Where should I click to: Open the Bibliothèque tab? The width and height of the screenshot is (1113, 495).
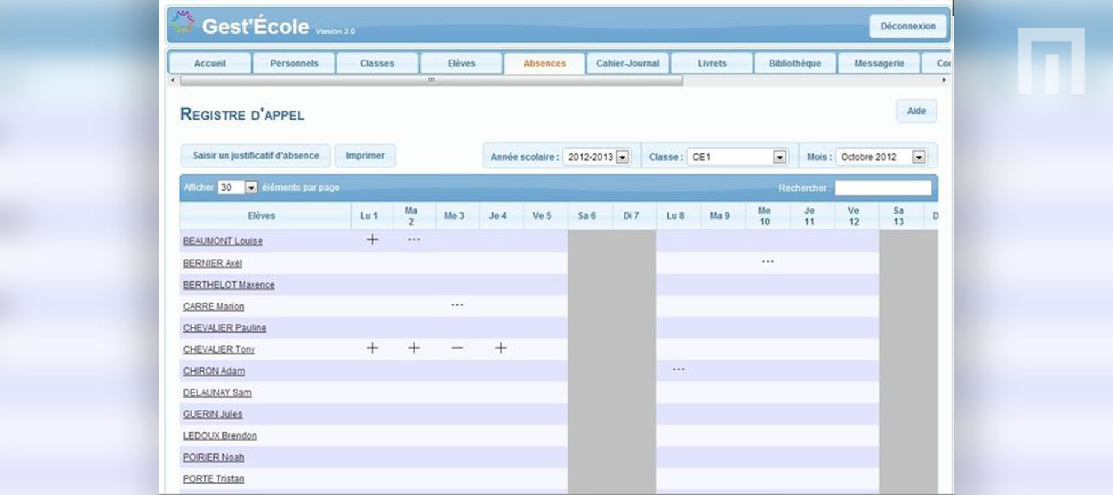coord(794,63)
